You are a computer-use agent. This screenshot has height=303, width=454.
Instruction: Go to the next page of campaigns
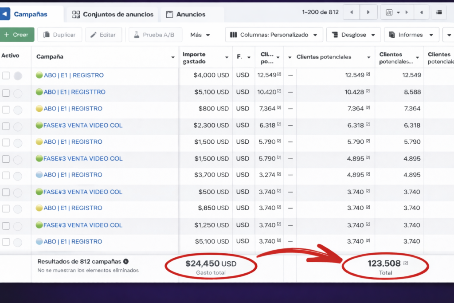368,12
